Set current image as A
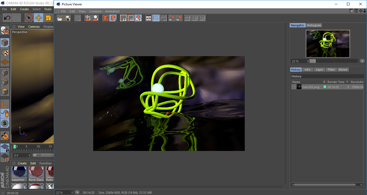Image resolution: width=367 pixels, height=195 pixels. (x=171, y=18)
